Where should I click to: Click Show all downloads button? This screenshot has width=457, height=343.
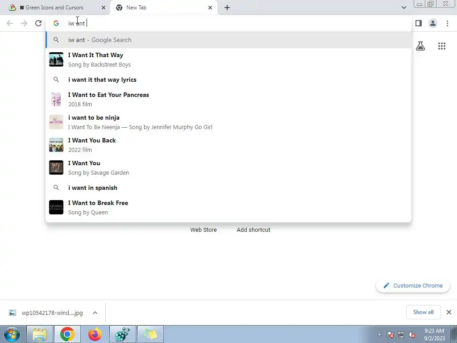[423, 312]
